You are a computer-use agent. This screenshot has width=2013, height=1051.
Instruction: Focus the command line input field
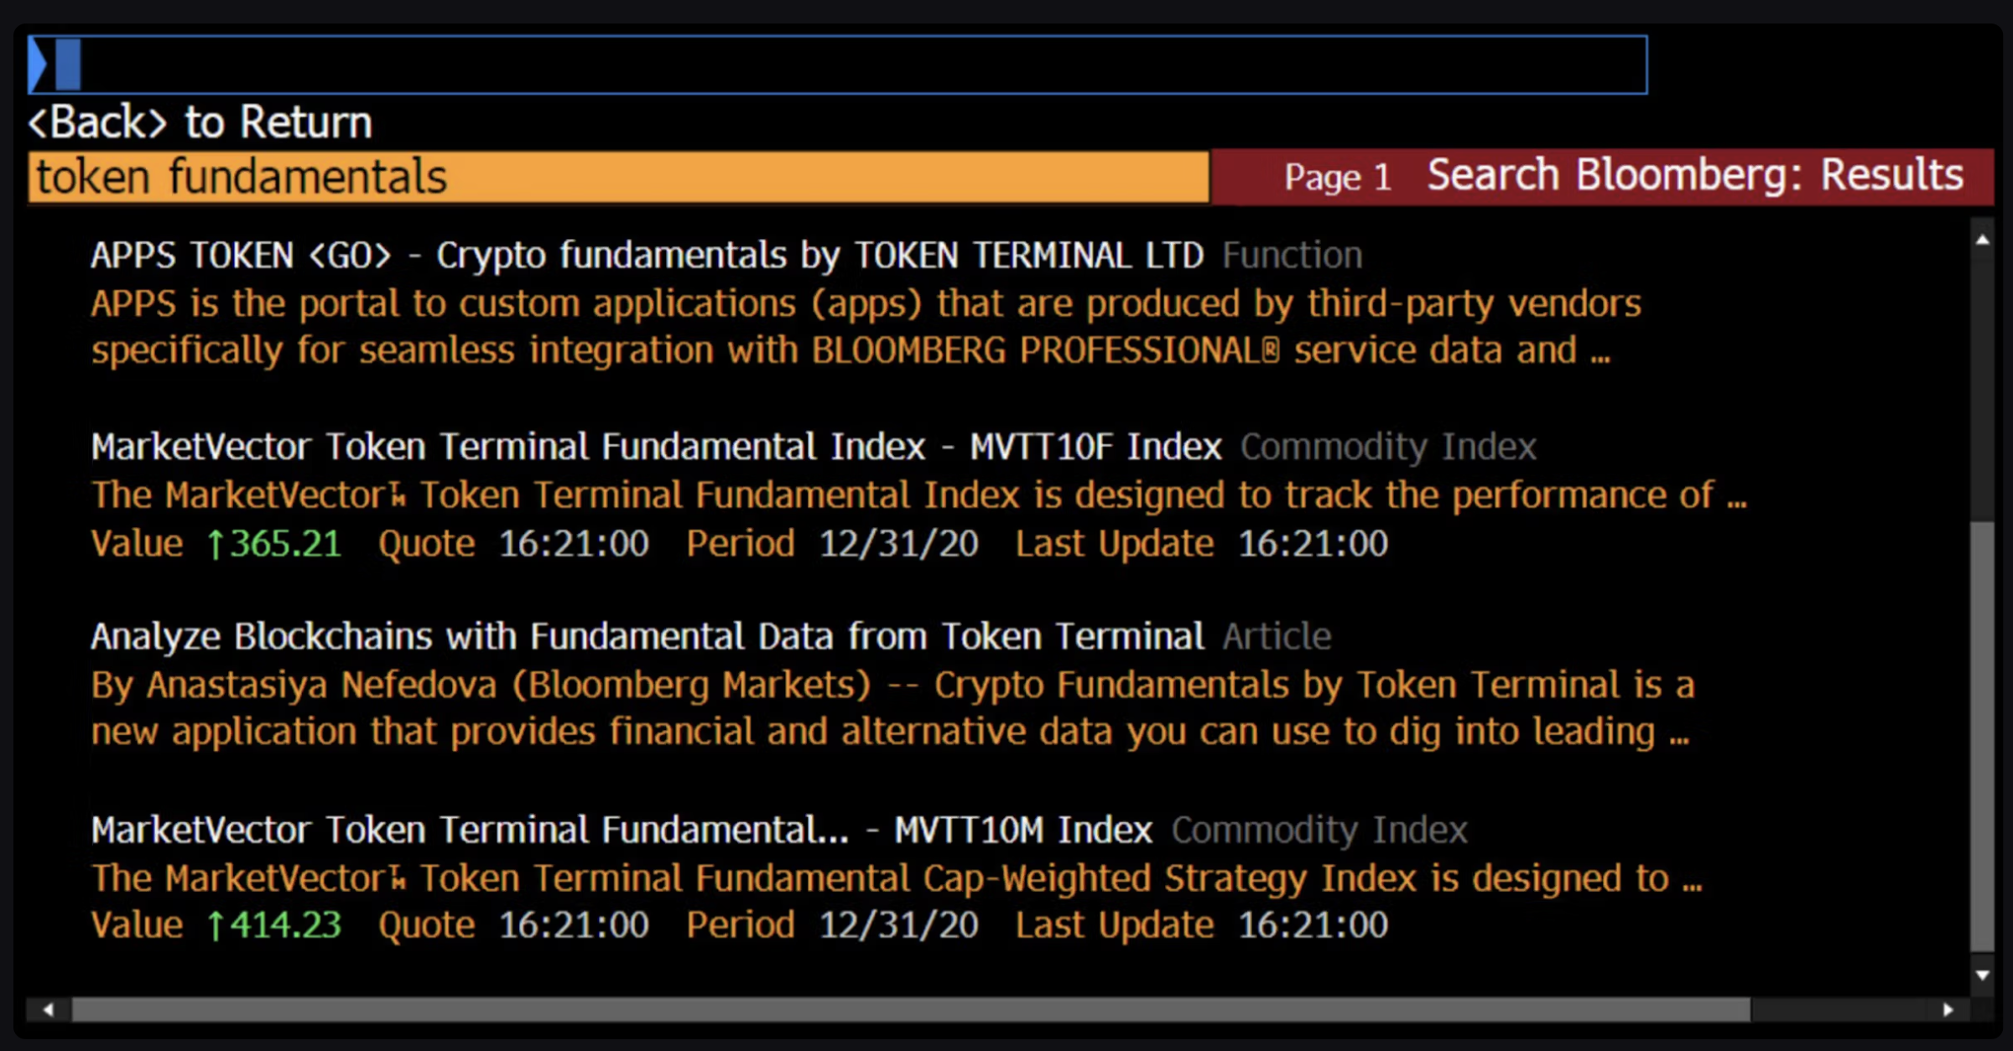coord(839,65)
